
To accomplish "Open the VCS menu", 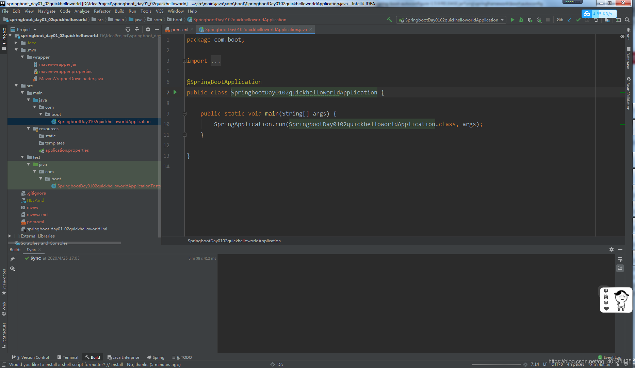I will coord(160,11).
